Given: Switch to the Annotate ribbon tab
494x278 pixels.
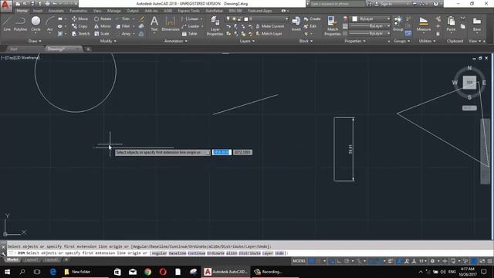Looking at the screenshot, I should [x=56, y=11].
